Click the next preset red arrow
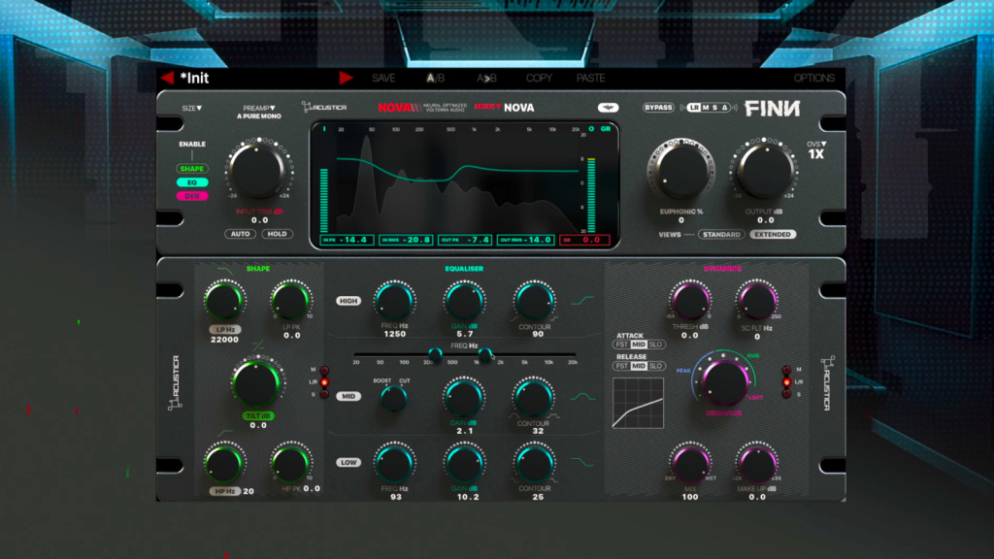The width and height of the screenshot is (994, 559). coord(346,78)
